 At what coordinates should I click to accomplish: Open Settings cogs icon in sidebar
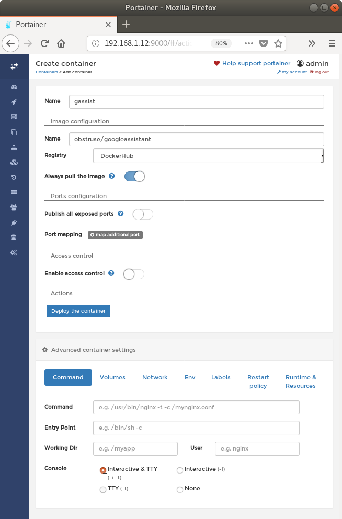click(14, 252)
